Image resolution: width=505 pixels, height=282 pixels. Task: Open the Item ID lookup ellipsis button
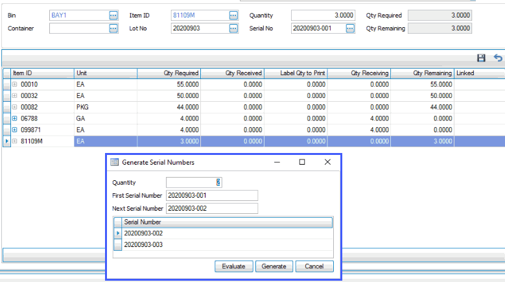[x=233, y=15]
